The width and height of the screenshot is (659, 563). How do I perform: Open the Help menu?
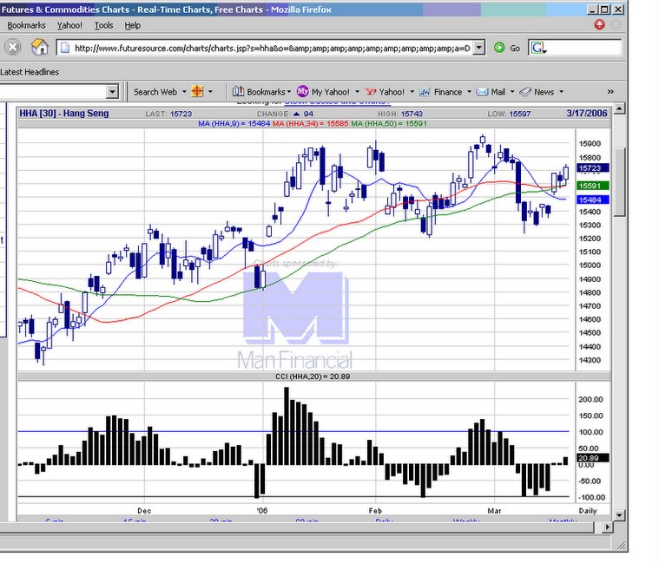coord(132,25)
